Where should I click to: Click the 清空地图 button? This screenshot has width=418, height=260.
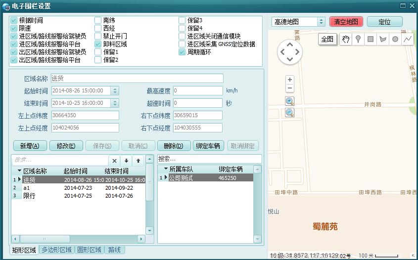tap(346, 22)
